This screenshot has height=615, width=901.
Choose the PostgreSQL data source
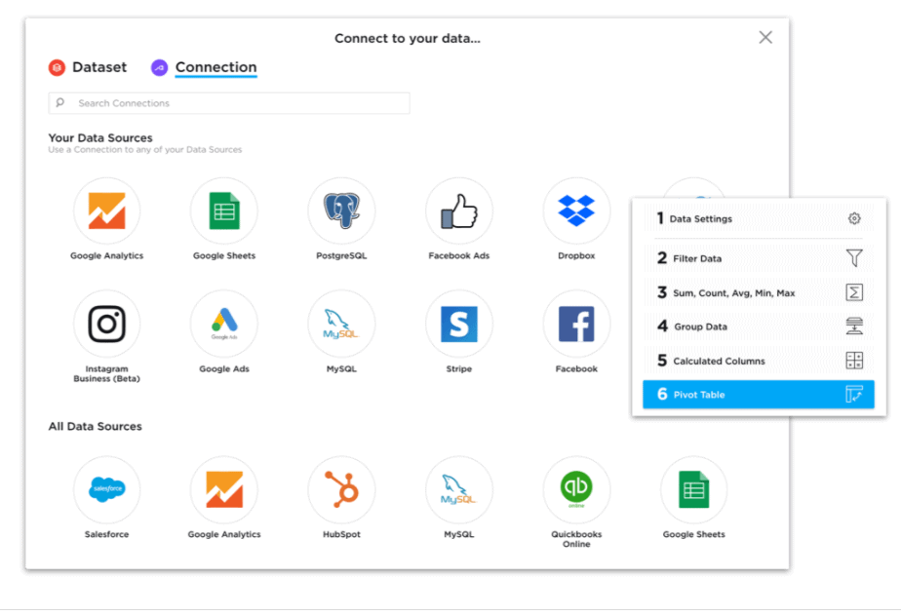(341, 211)
